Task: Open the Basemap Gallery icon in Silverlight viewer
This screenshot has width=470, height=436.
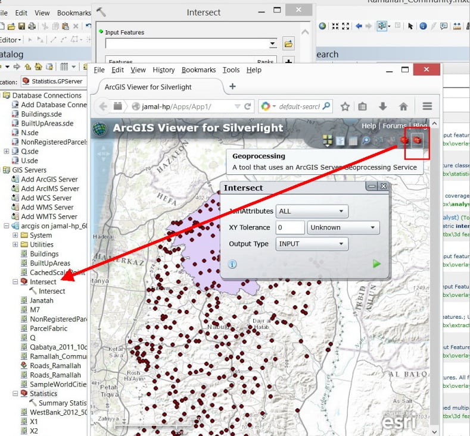Action: coord(327,140)
